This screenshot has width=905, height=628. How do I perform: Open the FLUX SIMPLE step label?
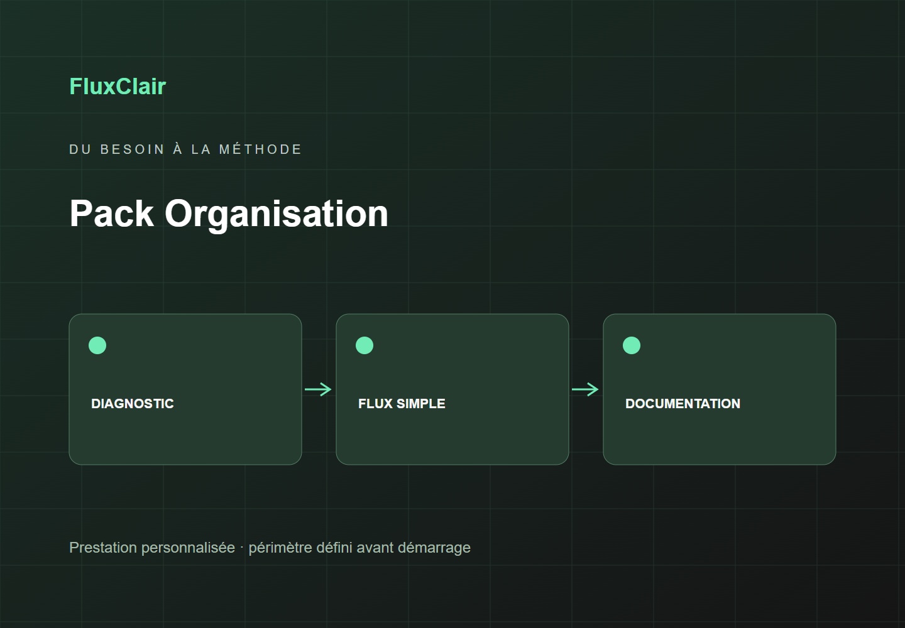pos(402,404)
